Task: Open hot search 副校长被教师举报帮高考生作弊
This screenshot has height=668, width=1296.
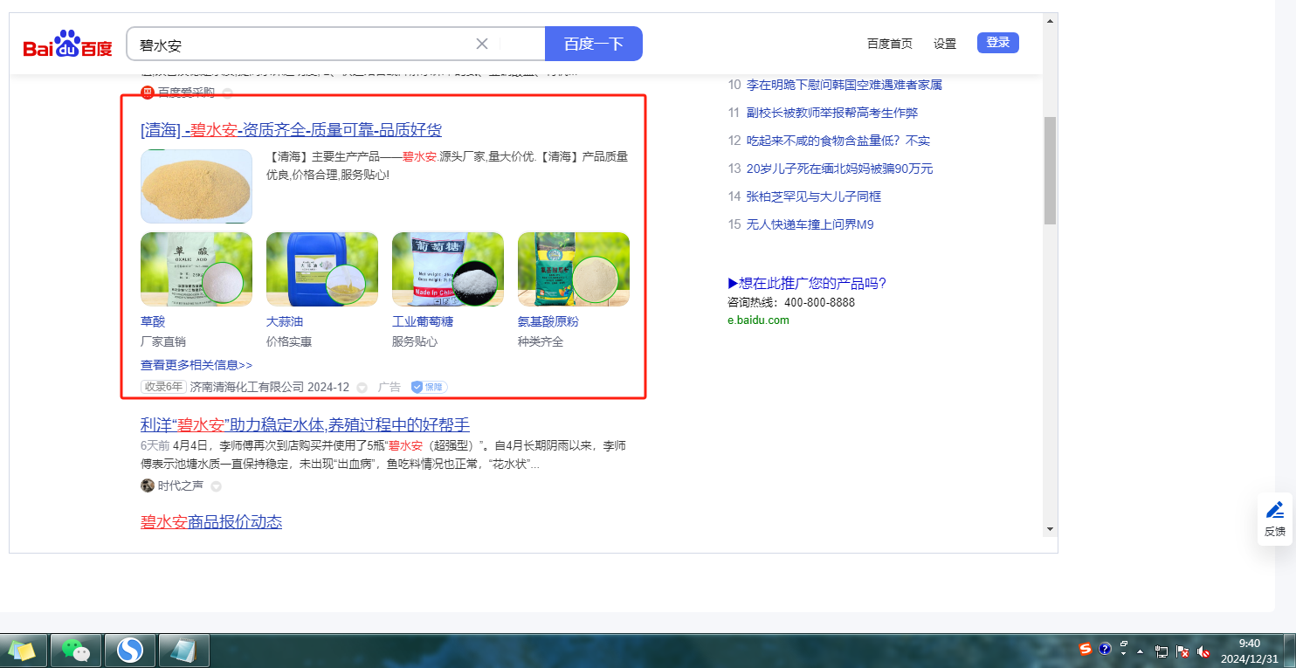Action: tap(832, 113)
